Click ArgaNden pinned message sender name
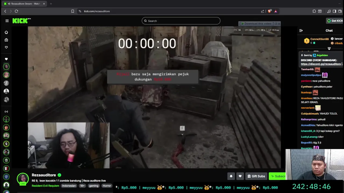Image resolution: width=344 pixels, height=193 pixels. pyautogui.click(x=322, y=55)
